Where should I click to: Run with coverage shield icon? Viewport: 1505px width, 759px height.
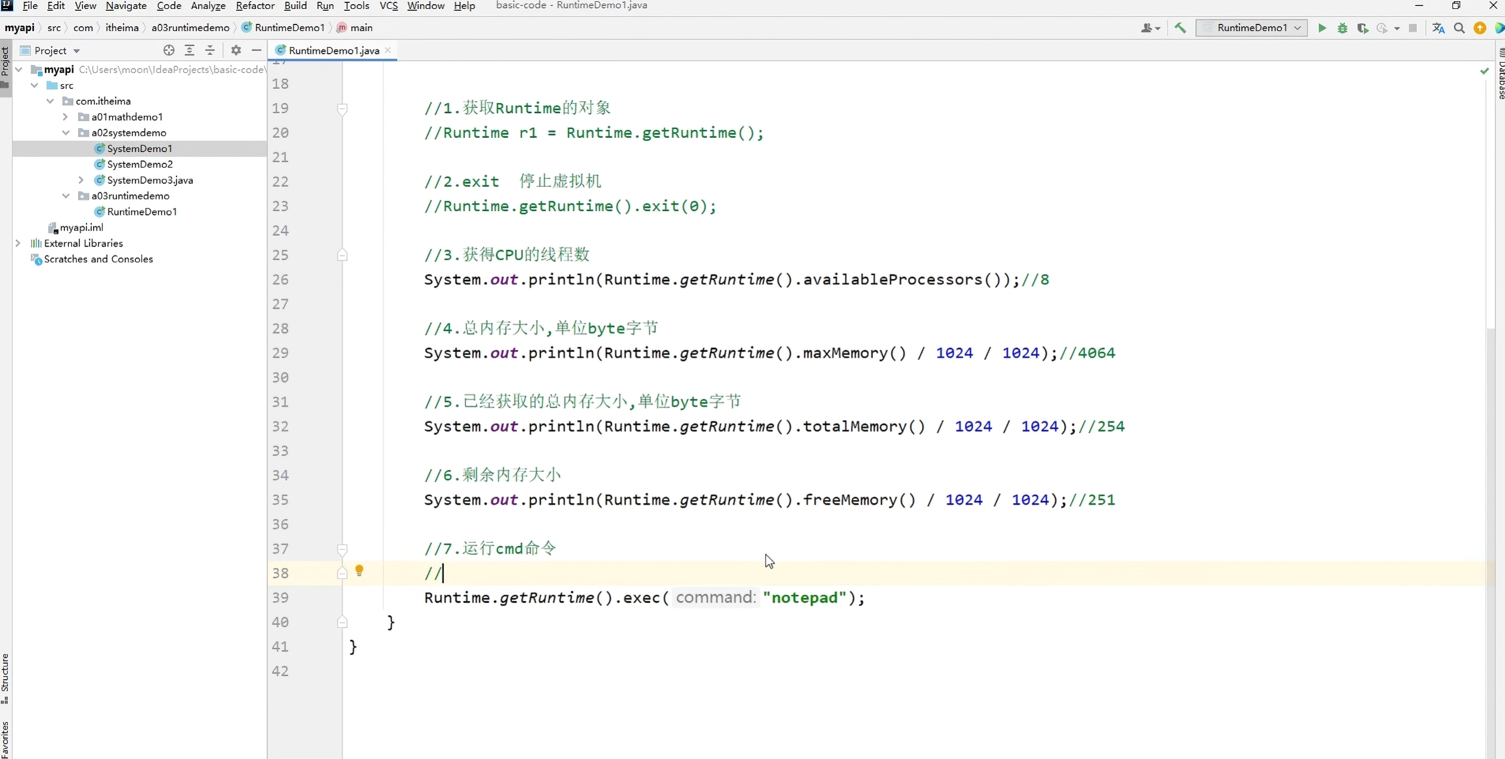(1362, 28)
